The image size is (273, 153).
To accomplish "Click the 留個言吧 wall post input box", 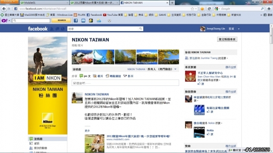I will pyautogui.click(x=125, y=83).
